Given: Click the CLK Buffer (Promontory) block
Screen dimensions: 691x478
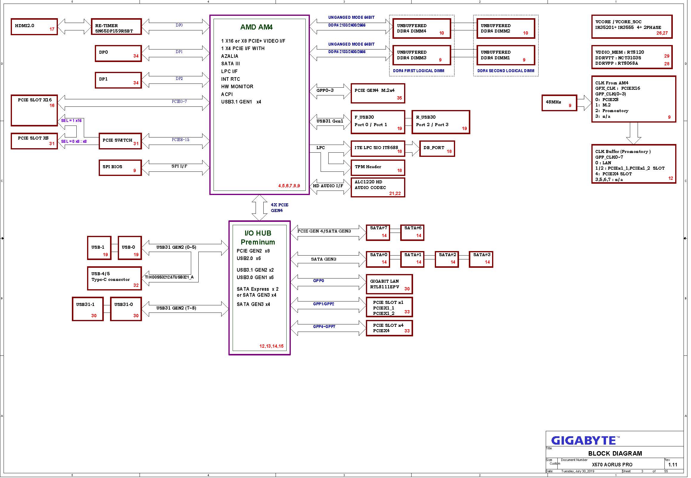Looking at the screenshot, I should pos(634,164).
